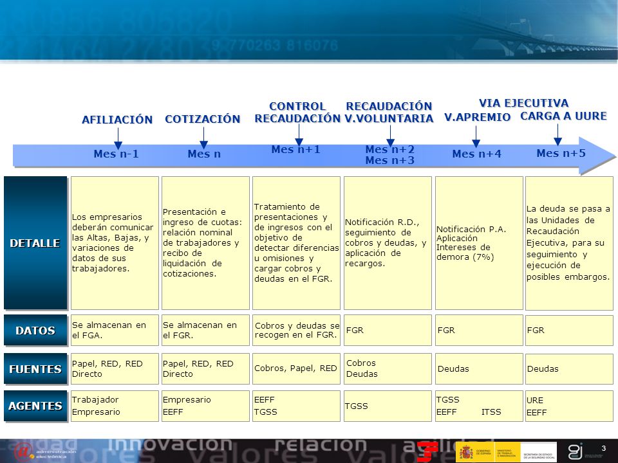Screen dimensions: 618x463
Task: Click the 'Presentación e ingreso de cuotas' cell
Action: 206,243
